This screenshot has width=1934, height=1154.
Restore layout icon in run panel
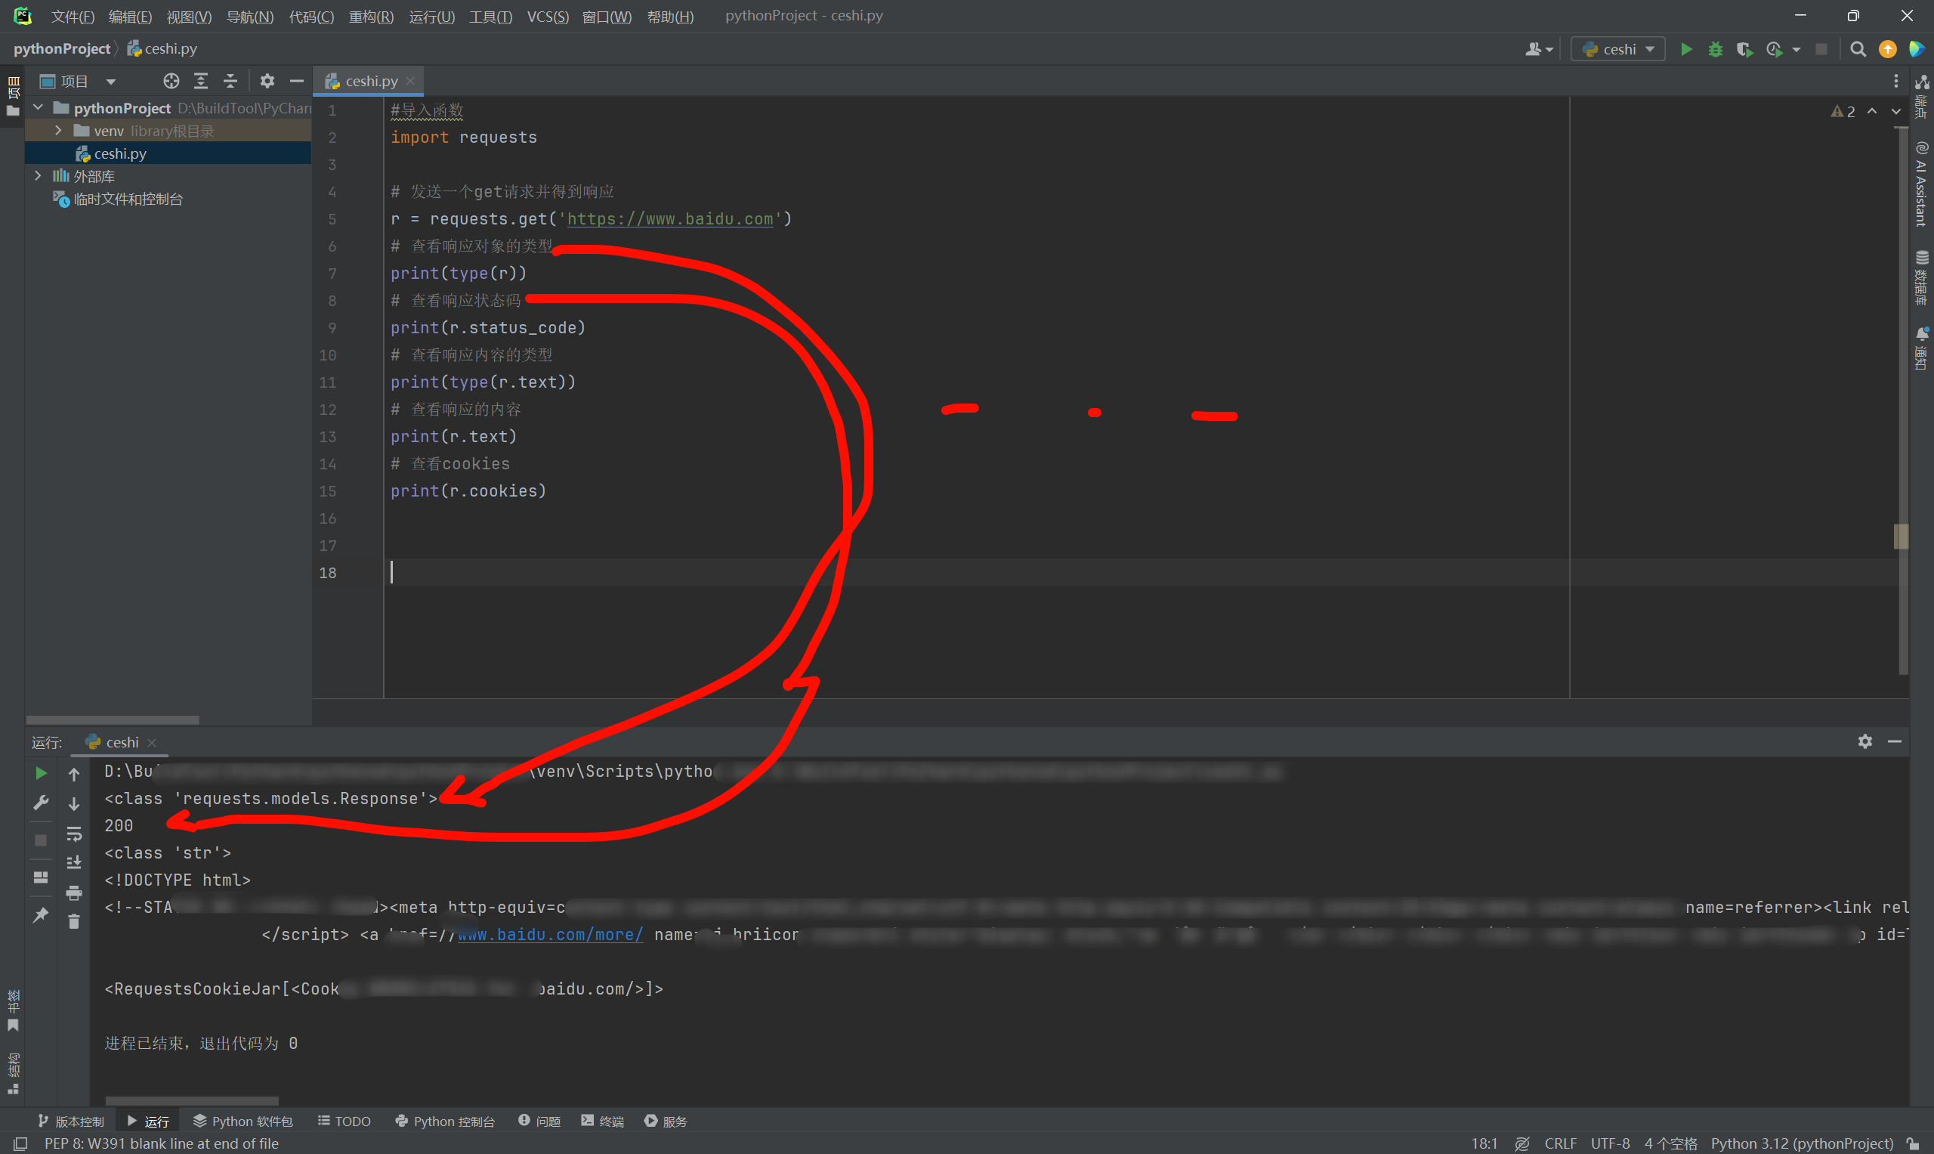click(x=42, y=877)
